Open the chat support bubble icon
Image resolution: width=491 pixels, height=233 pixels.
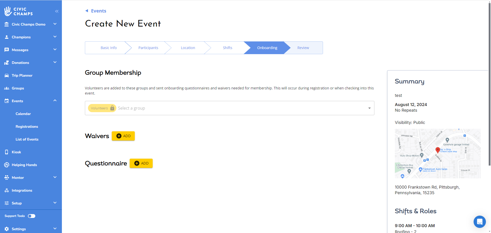click(x=479, y=222)
